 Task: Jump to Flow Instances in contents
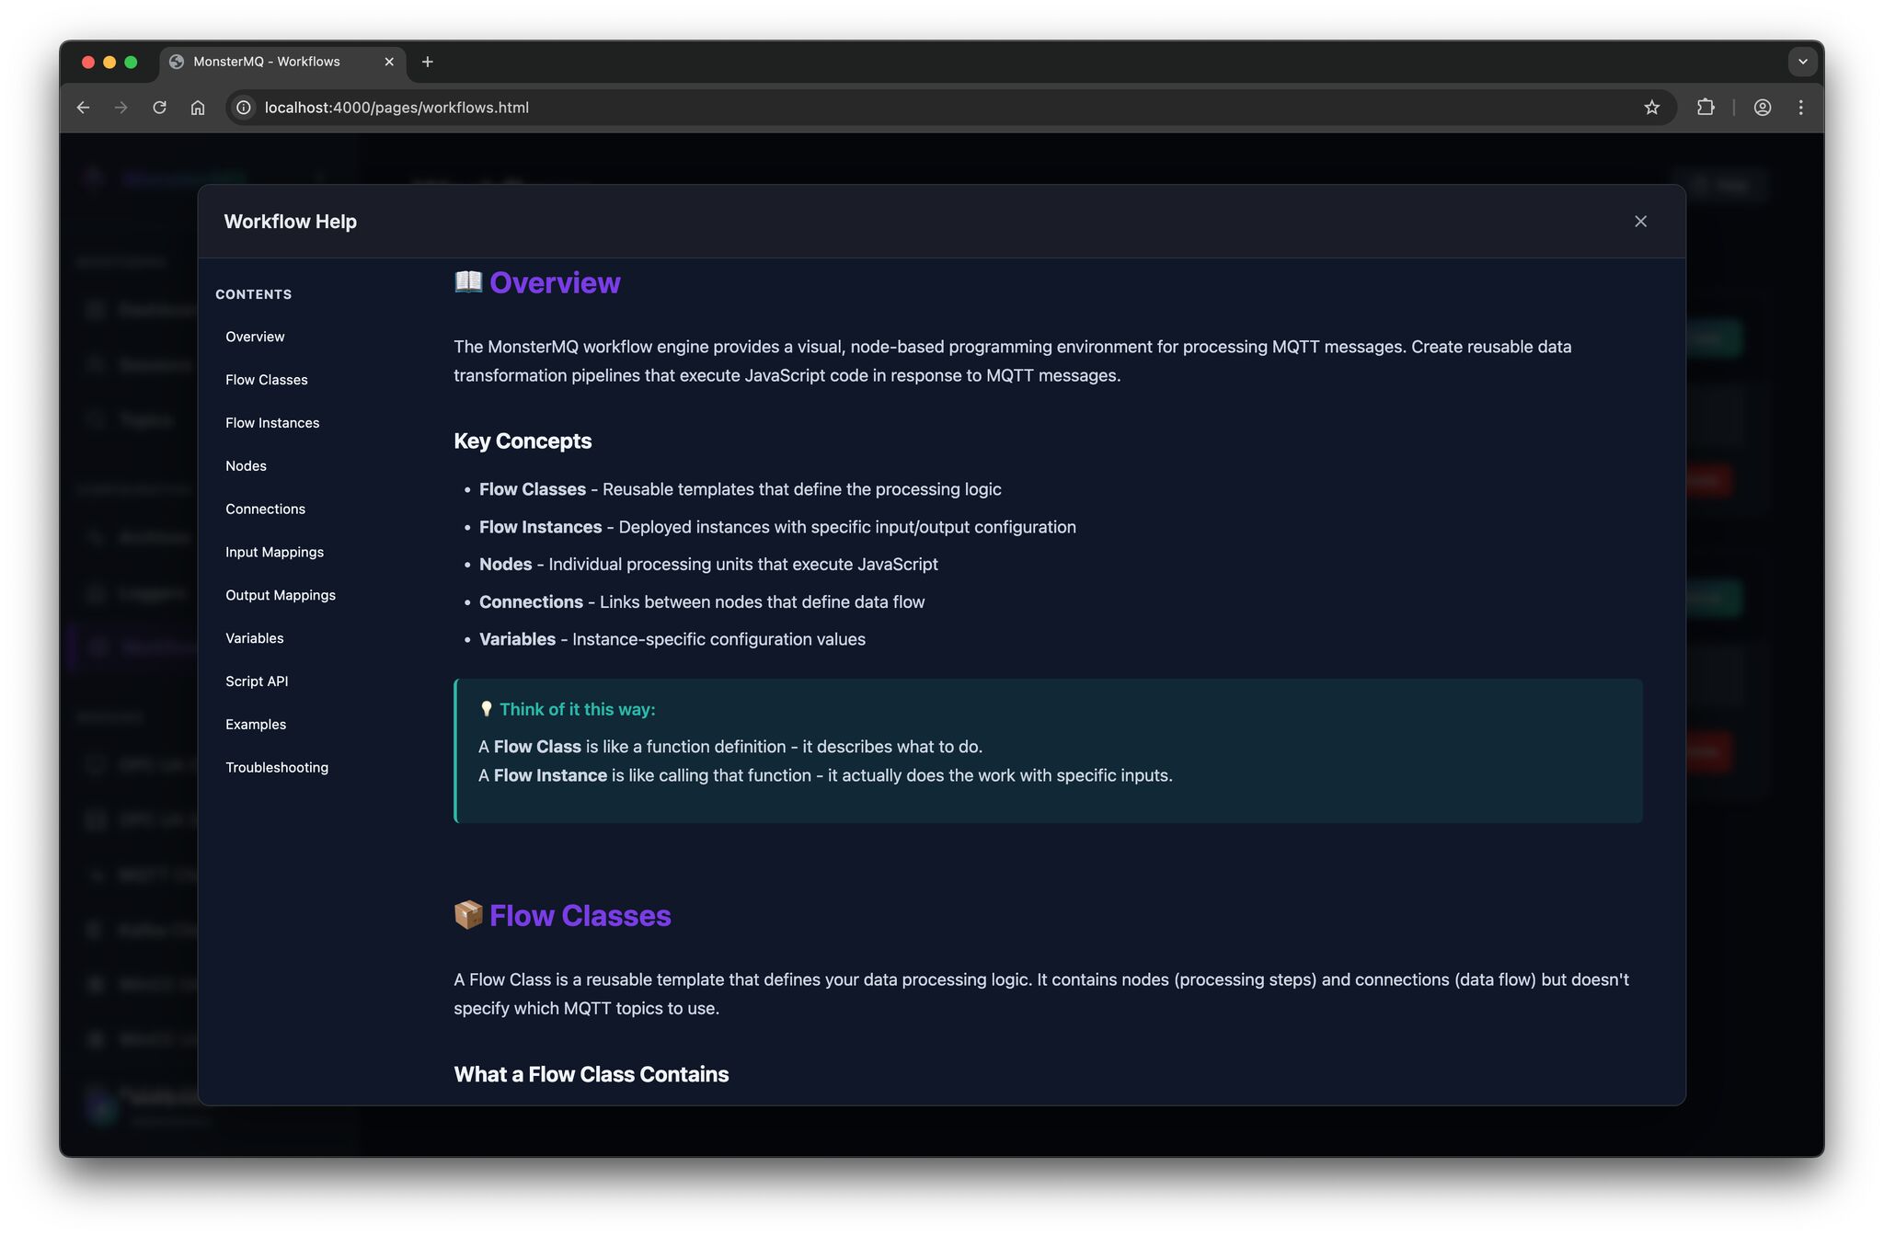[272, 423]
